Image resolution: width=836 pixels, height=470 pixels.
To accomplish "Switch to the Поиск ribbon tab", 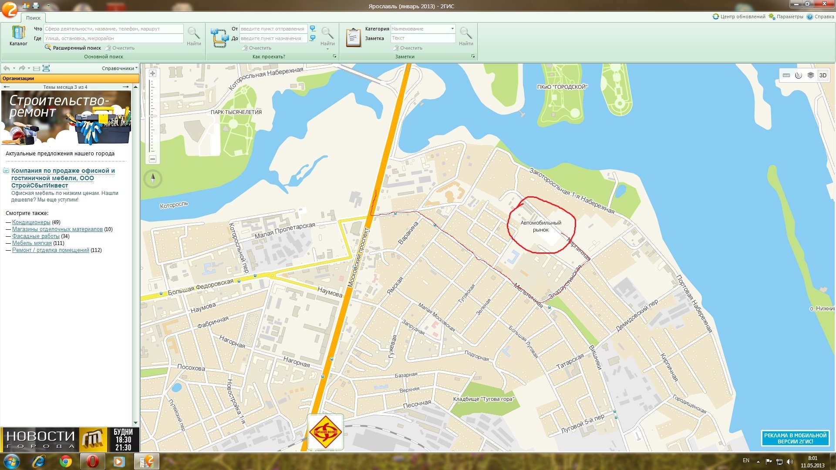I will [33, 18].
